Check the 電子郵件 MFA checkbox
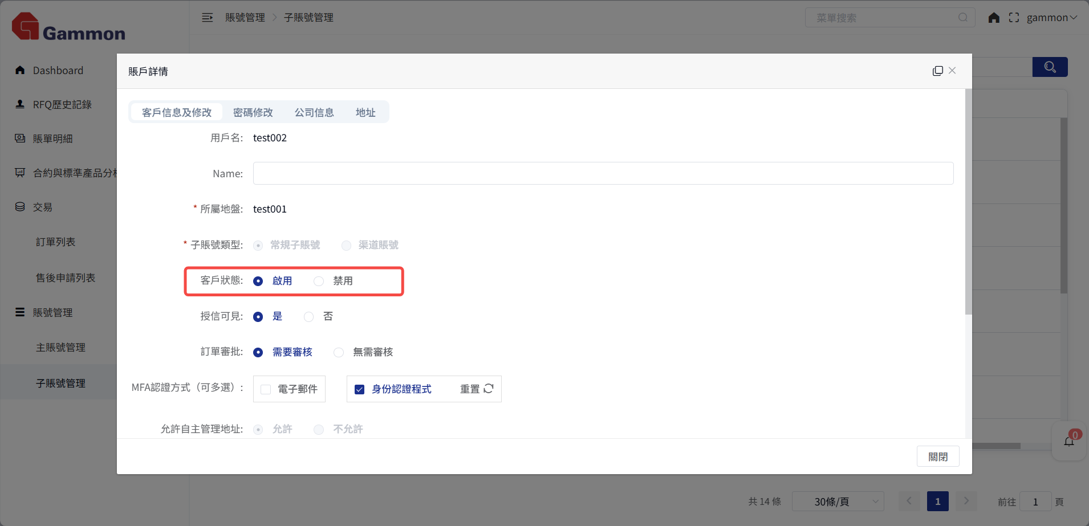This screenshot has height=526, width=1089. click(x=266, y=389)
